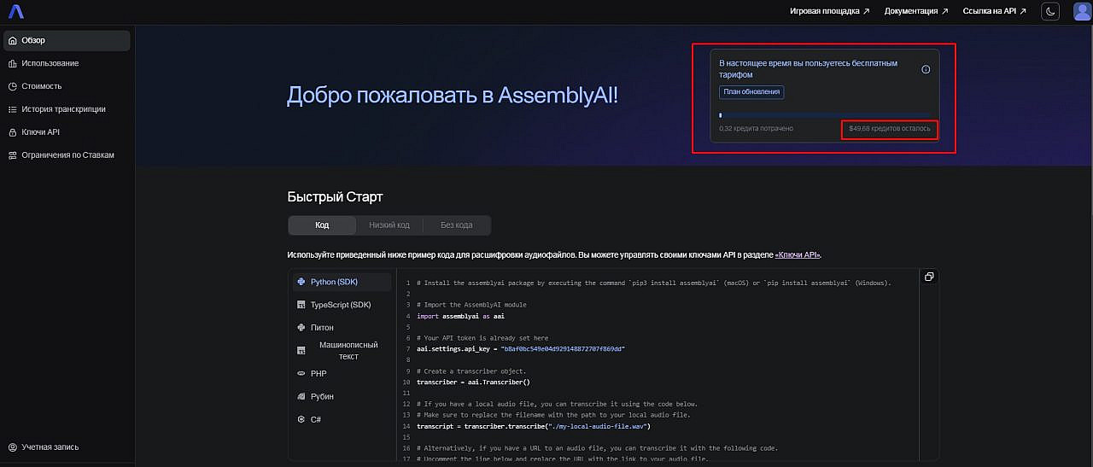Select the TypeScript (SDK) code example
This screenshot has width=1093, height=467.
[342, 305]
